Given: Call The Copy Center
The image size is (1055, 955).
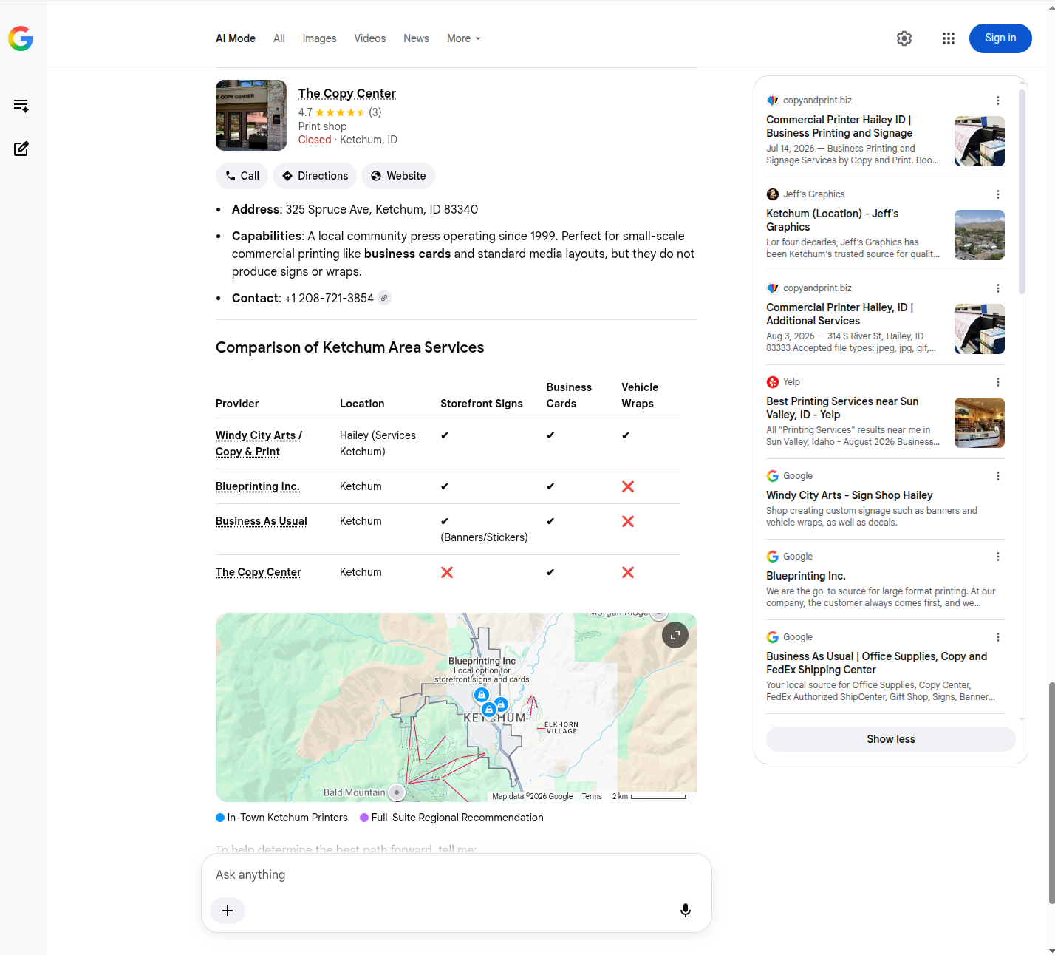Looking at the screenshot, I should (x=242, y=176).
